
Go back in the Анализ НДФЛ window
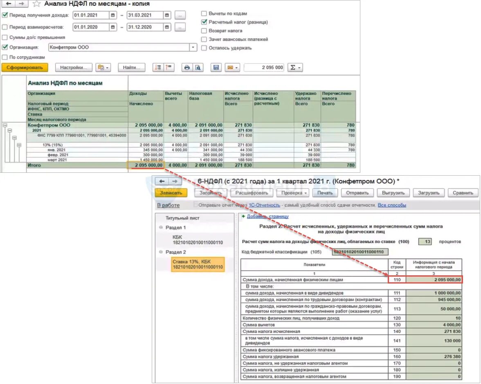8,4
